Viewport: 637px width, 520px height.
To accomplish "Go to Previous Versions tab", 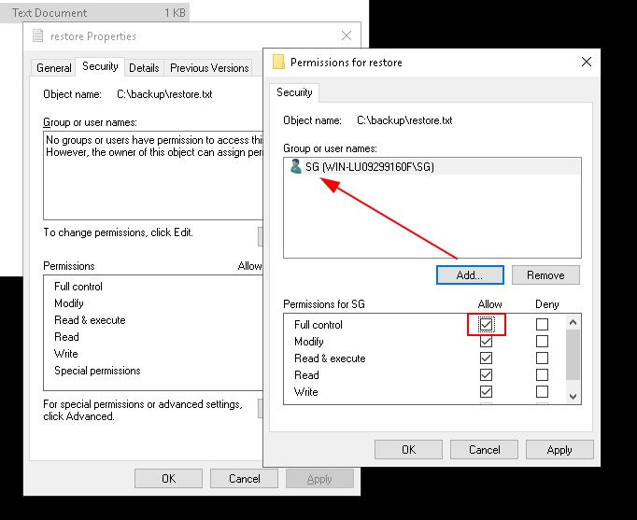I will click(x=209, y=68).
